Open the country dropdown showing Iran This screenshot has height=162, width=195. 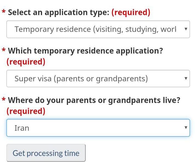(x=98, y=128)
